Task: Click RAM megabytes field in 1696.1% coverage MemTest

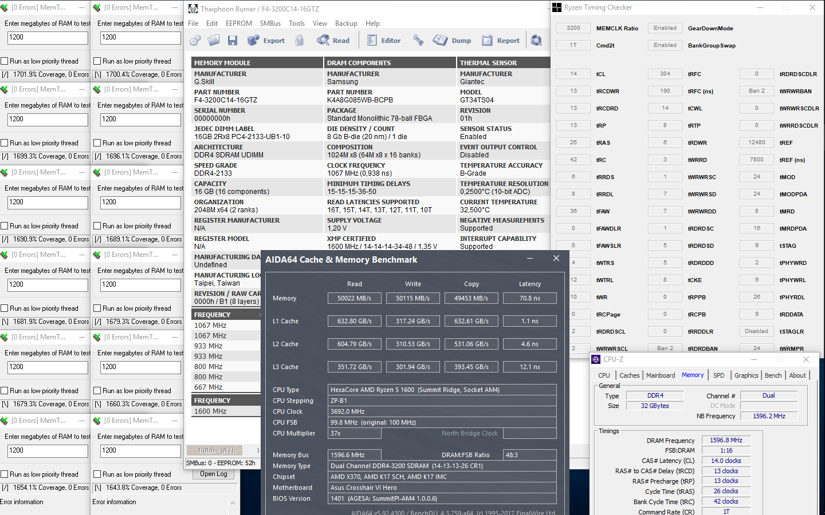Action: [140, 119]
